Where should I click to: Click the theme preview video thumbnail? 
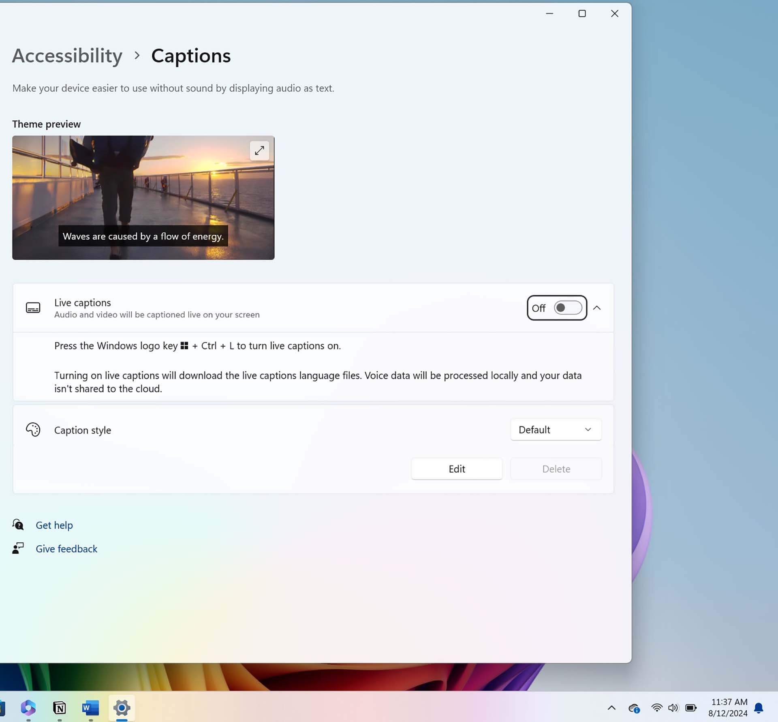pyautogui.click(x=143, y=197)
